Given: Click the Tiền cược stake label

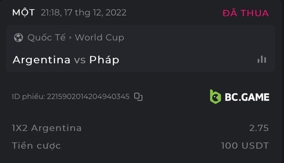Looking at the screenshot, I should click(x=36, y=145).
